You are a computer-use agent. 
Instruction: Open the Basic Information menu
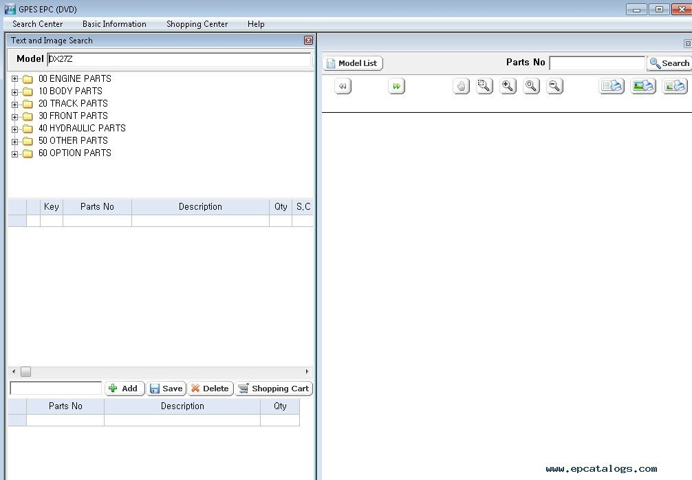114,24
